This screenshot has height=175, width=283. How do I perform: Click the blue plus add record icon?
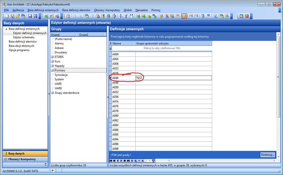[x=132, y=161]
